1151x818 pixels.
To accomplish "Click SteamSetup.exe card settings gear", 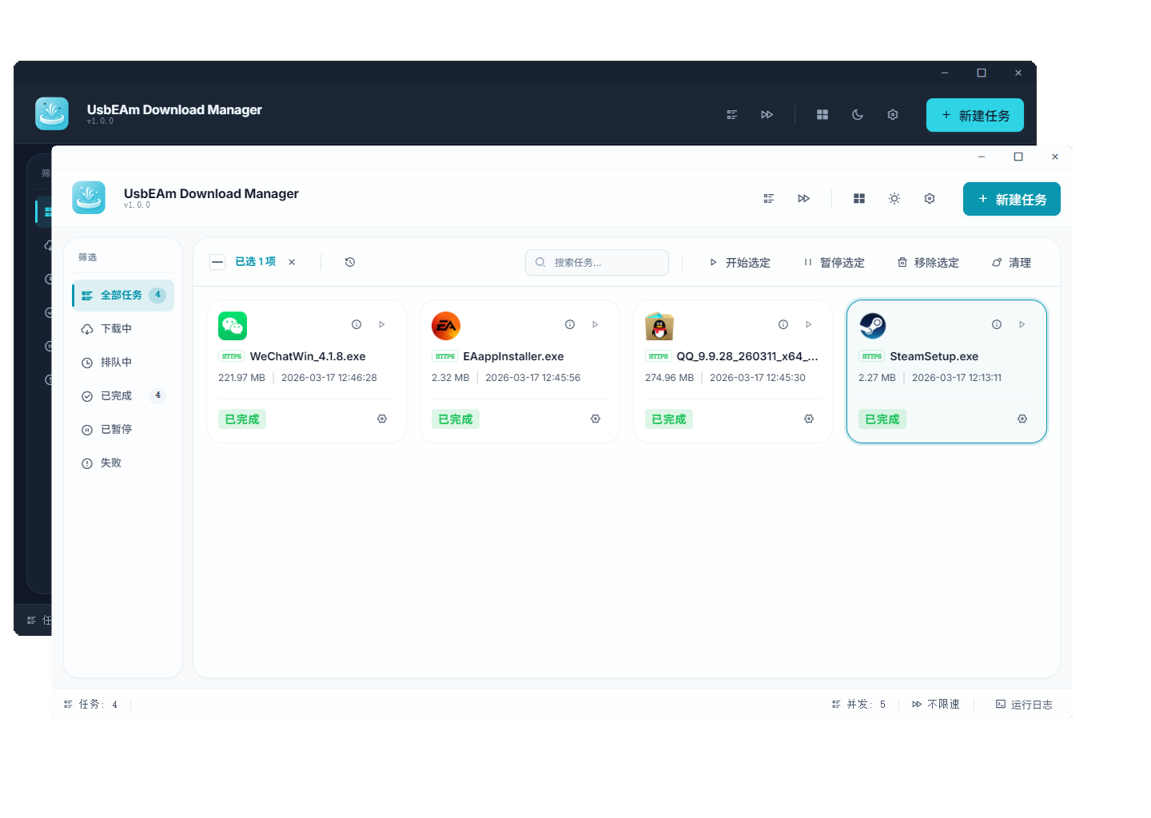I will [x=1022, y=419].
